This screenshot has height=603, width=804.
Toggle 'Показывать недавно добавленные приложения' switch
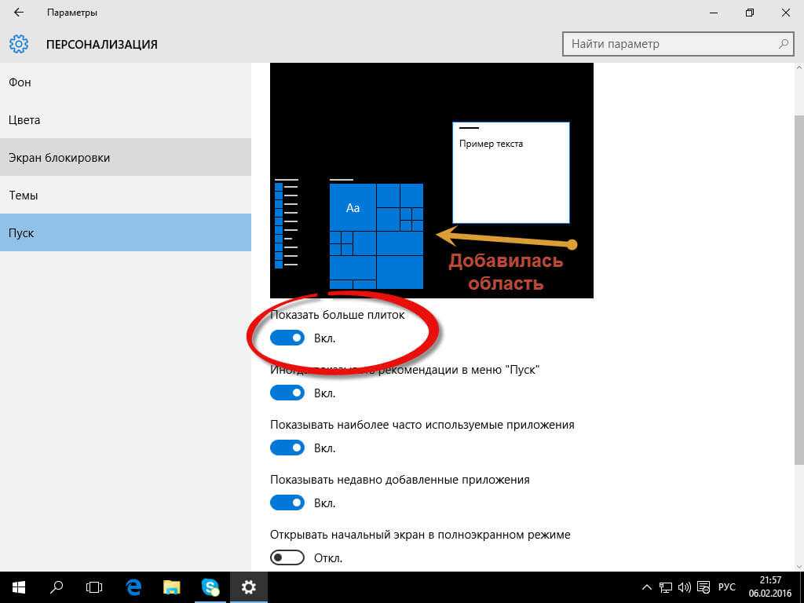(x=287, y=502)
